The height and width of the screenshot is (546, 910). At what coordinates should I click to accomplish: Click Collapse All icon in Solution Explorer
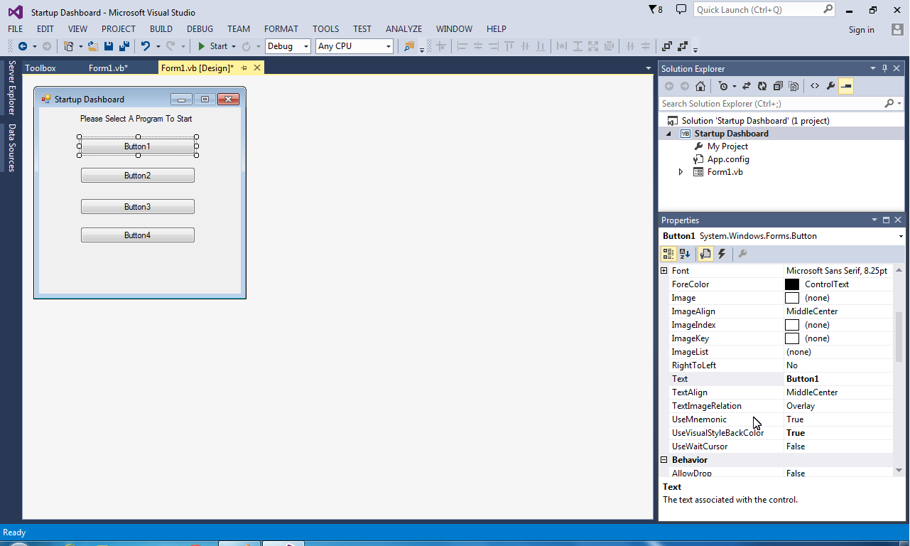[x=778, y=86]
